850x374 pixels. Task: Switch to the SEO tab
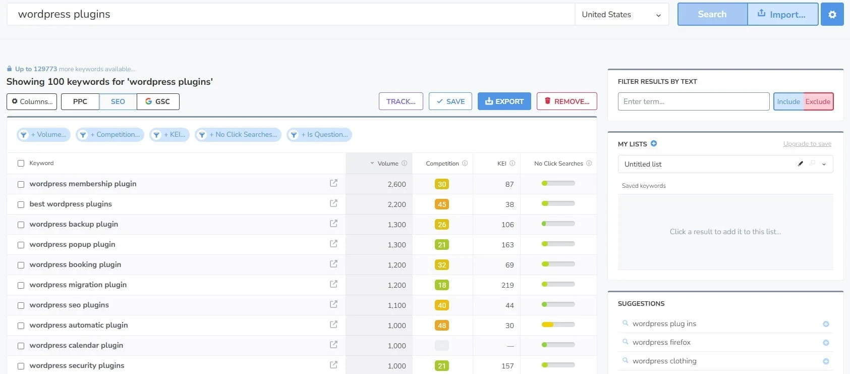point(118,101)
